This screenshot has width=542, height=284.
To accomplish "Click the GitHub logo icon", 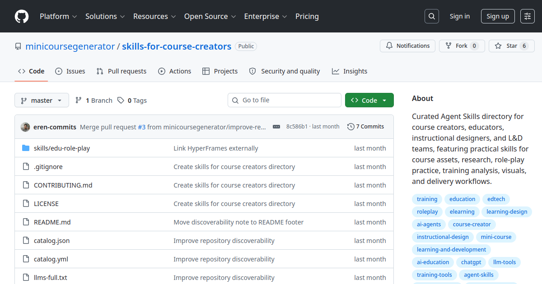I will coord(22,16).
